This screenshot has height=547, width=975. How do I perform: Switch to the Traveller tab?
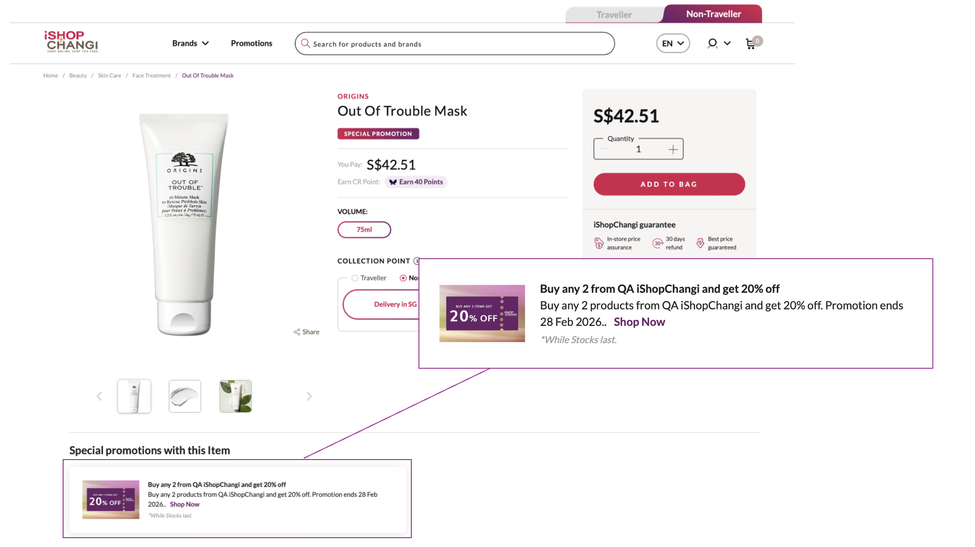(614, 14)
